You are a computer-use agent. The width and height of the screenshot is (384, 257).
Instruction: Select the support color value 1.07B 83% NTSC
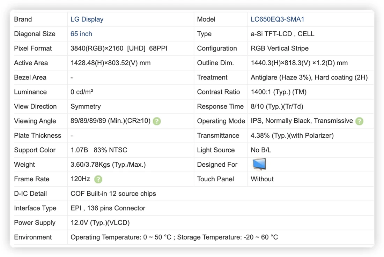click(99, 150)
